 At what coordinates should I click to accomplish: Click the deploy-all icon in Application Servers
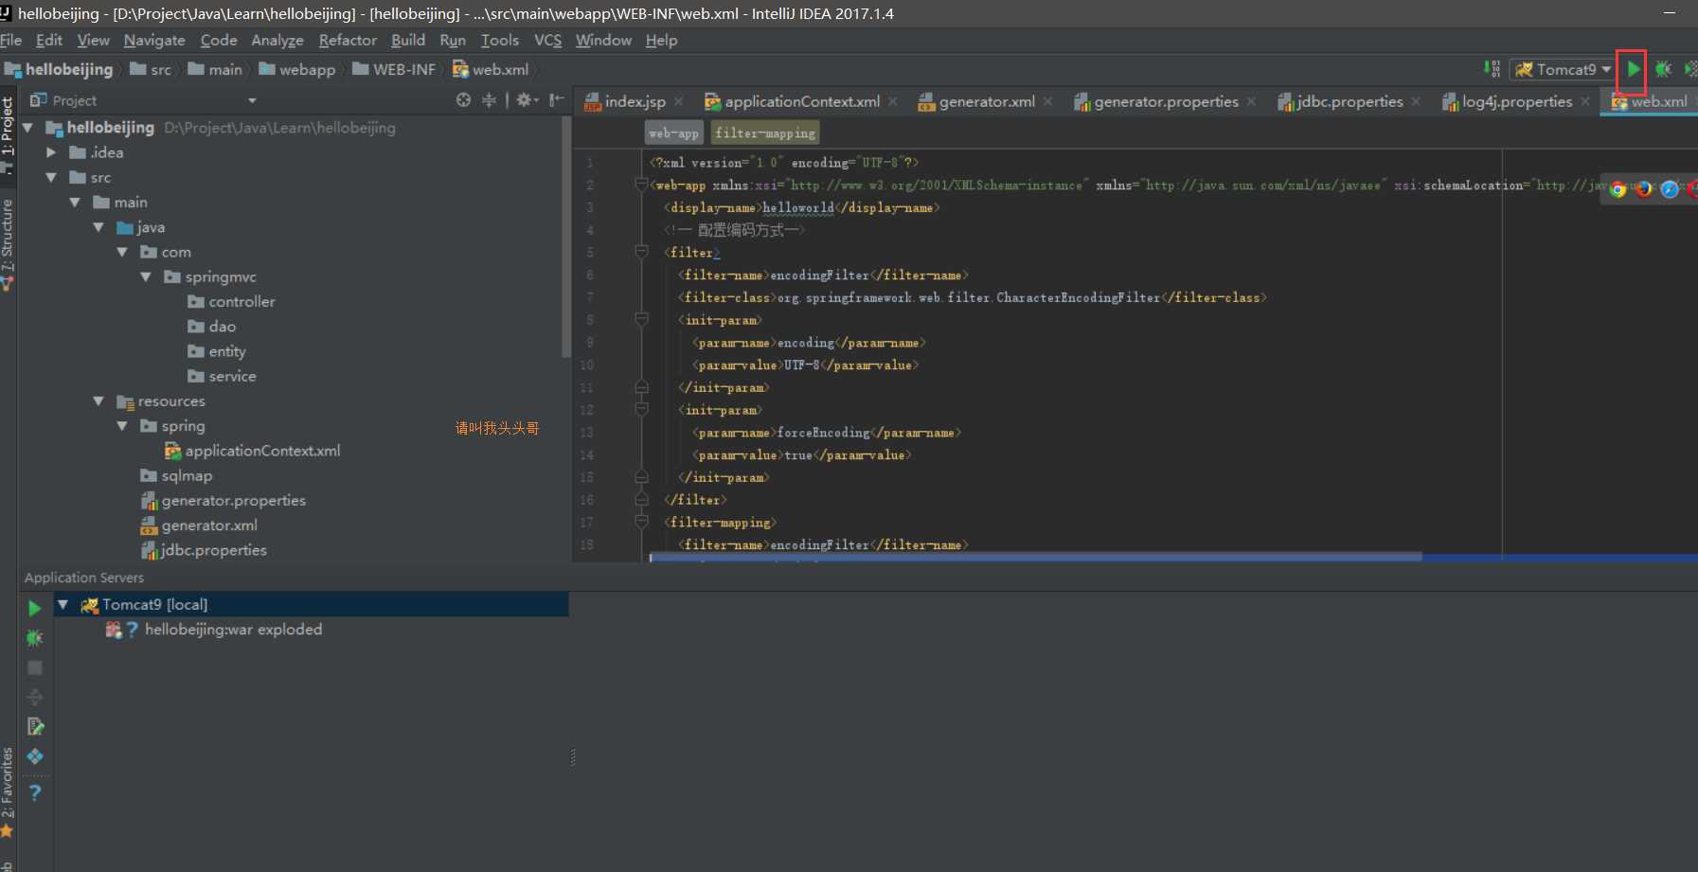point(35,697)
